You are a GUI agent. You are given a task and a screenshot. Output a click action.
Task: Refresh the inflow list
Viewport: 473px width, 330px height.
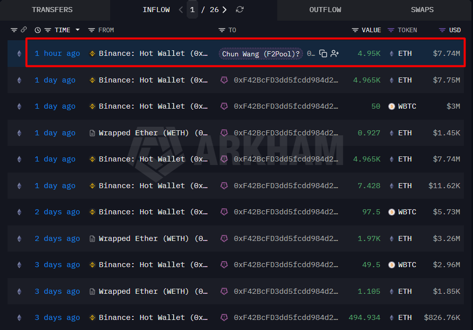(x=240, y=10)
